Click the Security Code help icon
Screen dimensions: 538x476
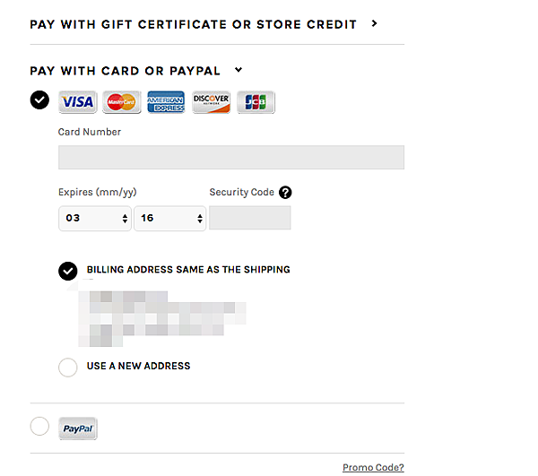(285, 193)
